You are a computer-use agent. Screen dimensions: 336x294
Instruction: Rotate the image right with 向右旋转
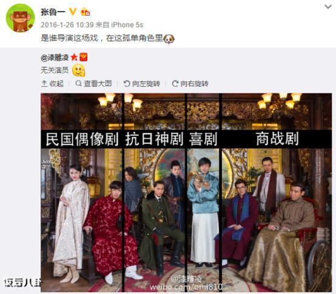pos(190,84)
